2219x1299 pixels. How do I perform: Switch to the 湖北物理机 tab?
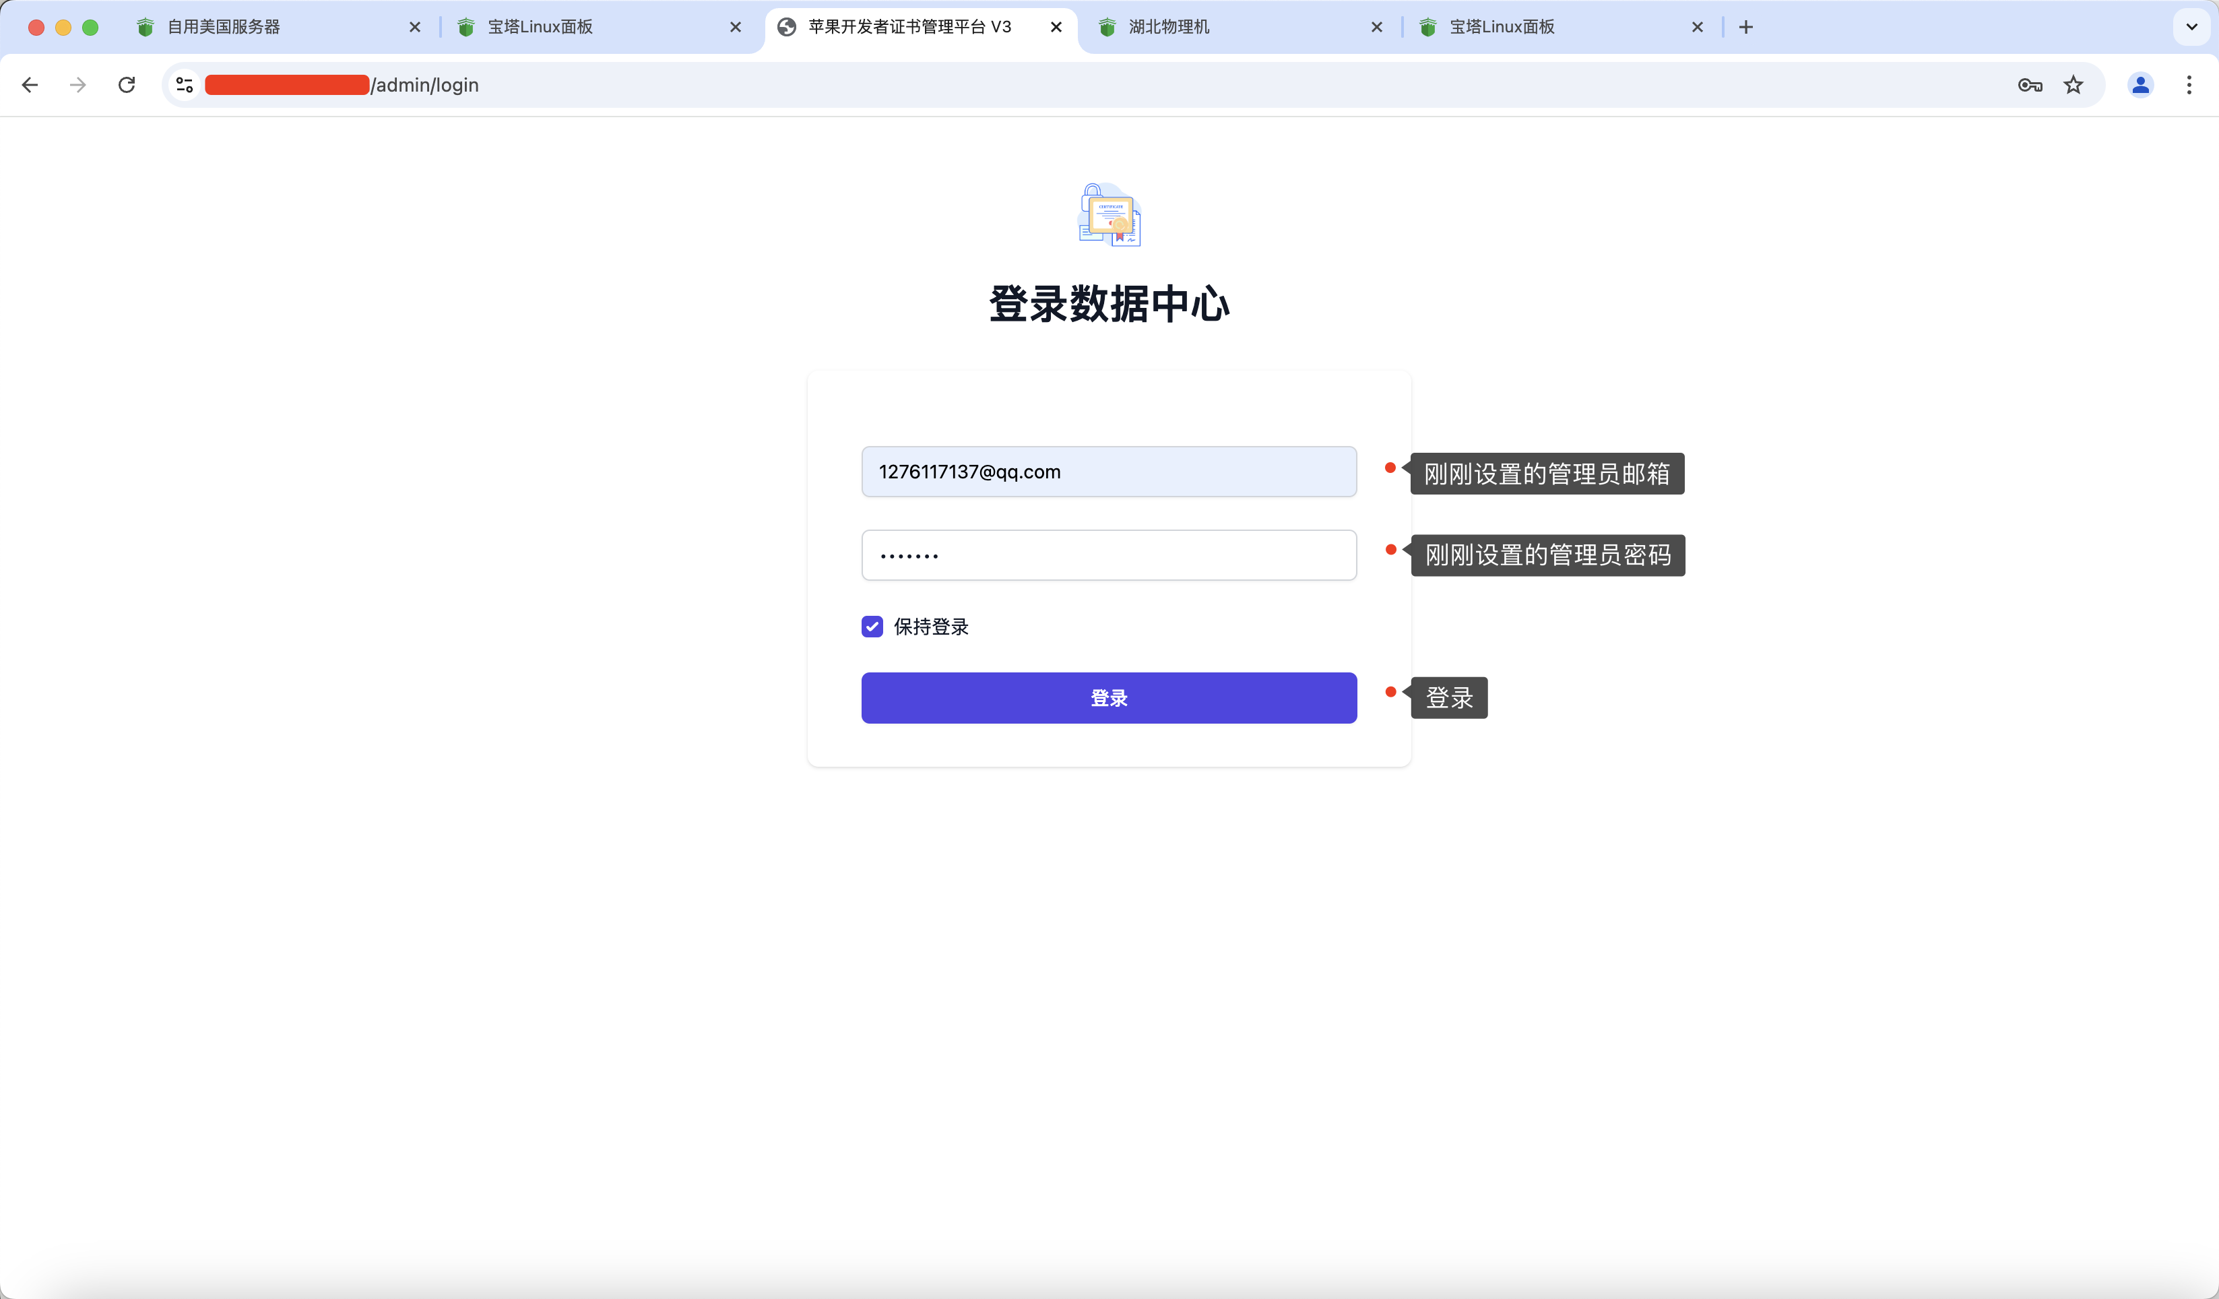(1241, 28)
